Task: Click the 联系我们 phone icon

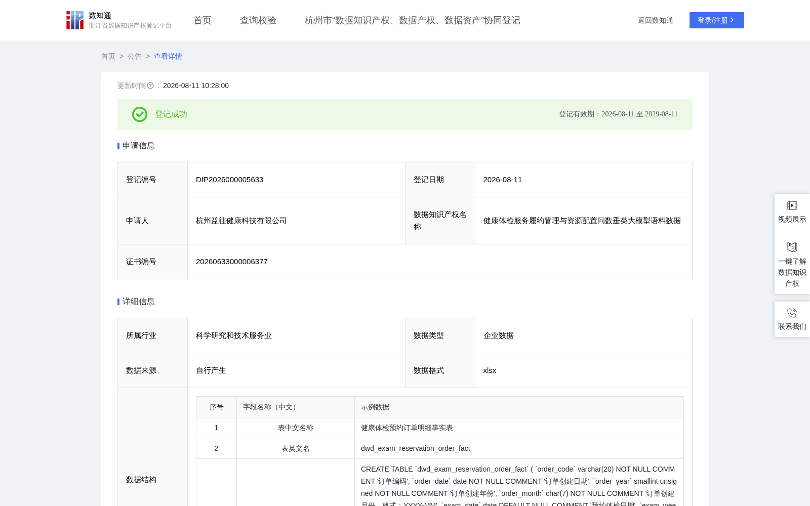Action: [792, 313]
